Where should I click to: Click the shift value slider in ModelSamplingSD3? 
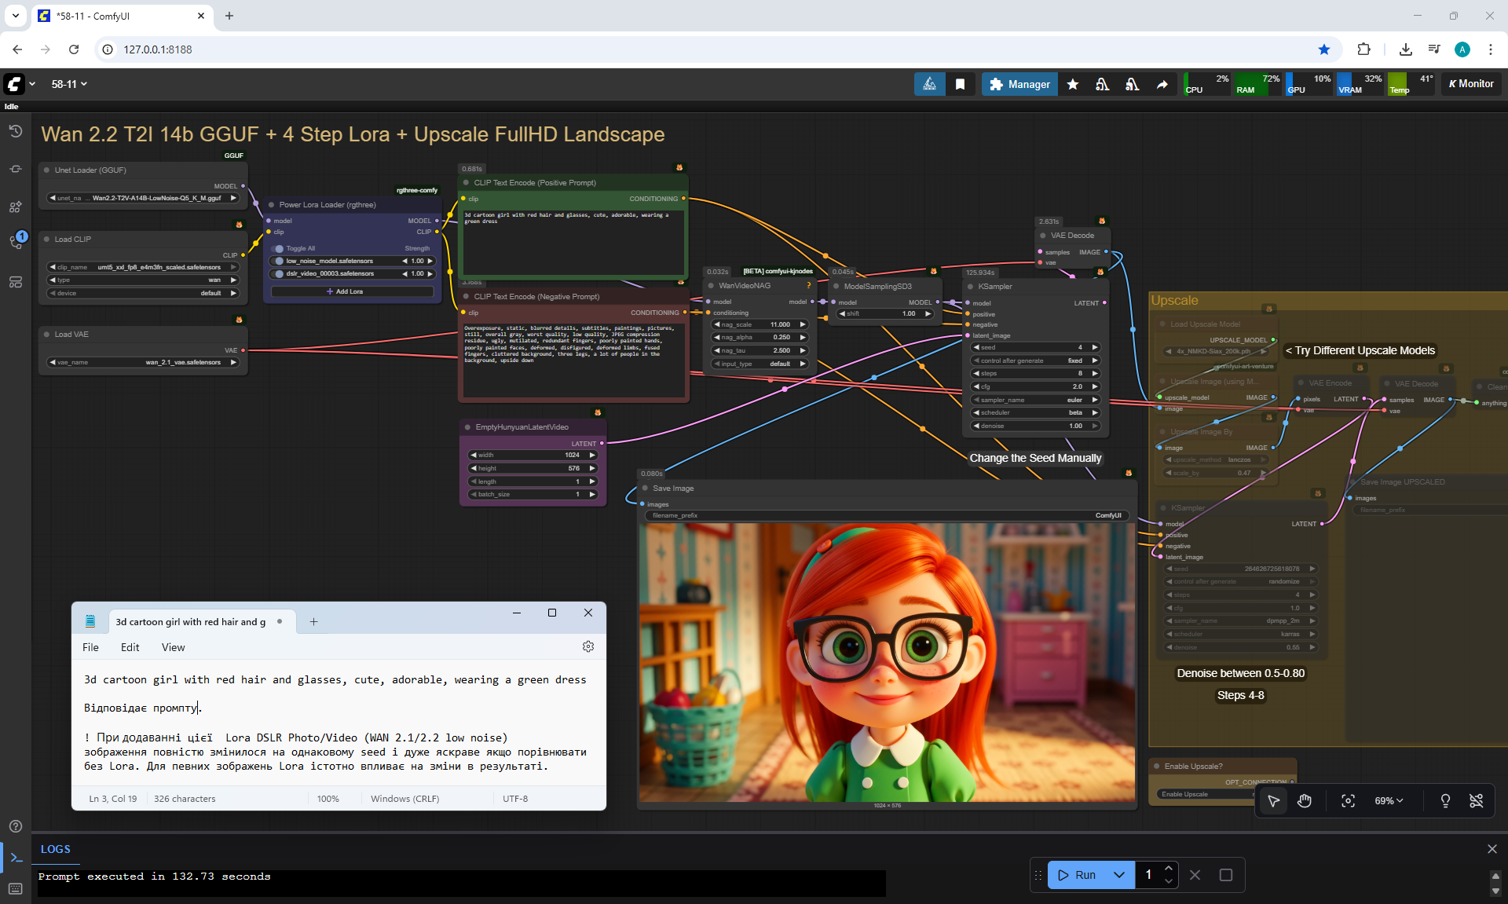coord(885,313)
